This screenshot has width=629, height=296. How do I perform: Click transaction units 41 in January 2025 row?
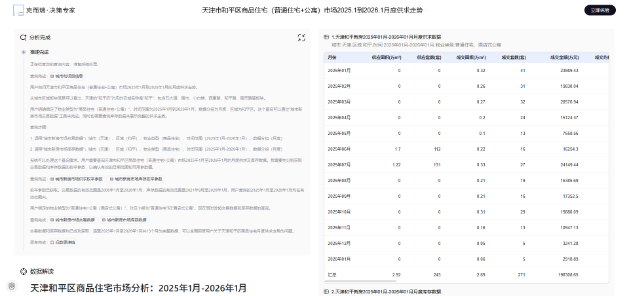[523, 71]
